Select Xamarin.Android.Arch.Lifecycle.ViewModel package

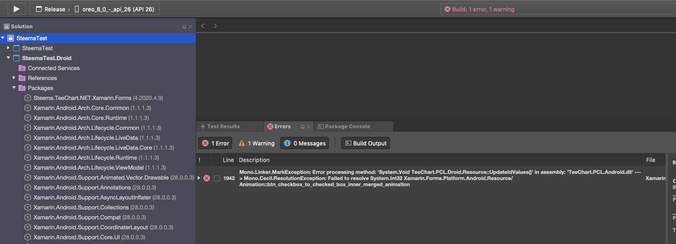tap(100, 168)
